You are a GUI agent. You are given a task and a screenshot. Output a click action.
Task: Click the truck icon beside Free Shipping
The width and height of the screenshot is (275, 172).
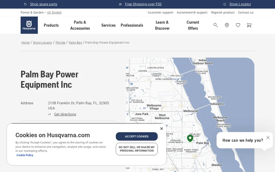(120, 4)
